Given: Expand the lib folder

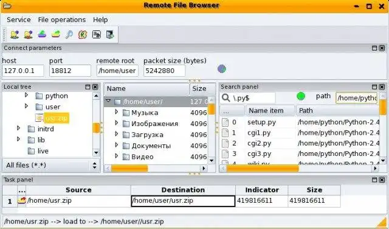Looking at the screenshot, I should tap(18, 139).
